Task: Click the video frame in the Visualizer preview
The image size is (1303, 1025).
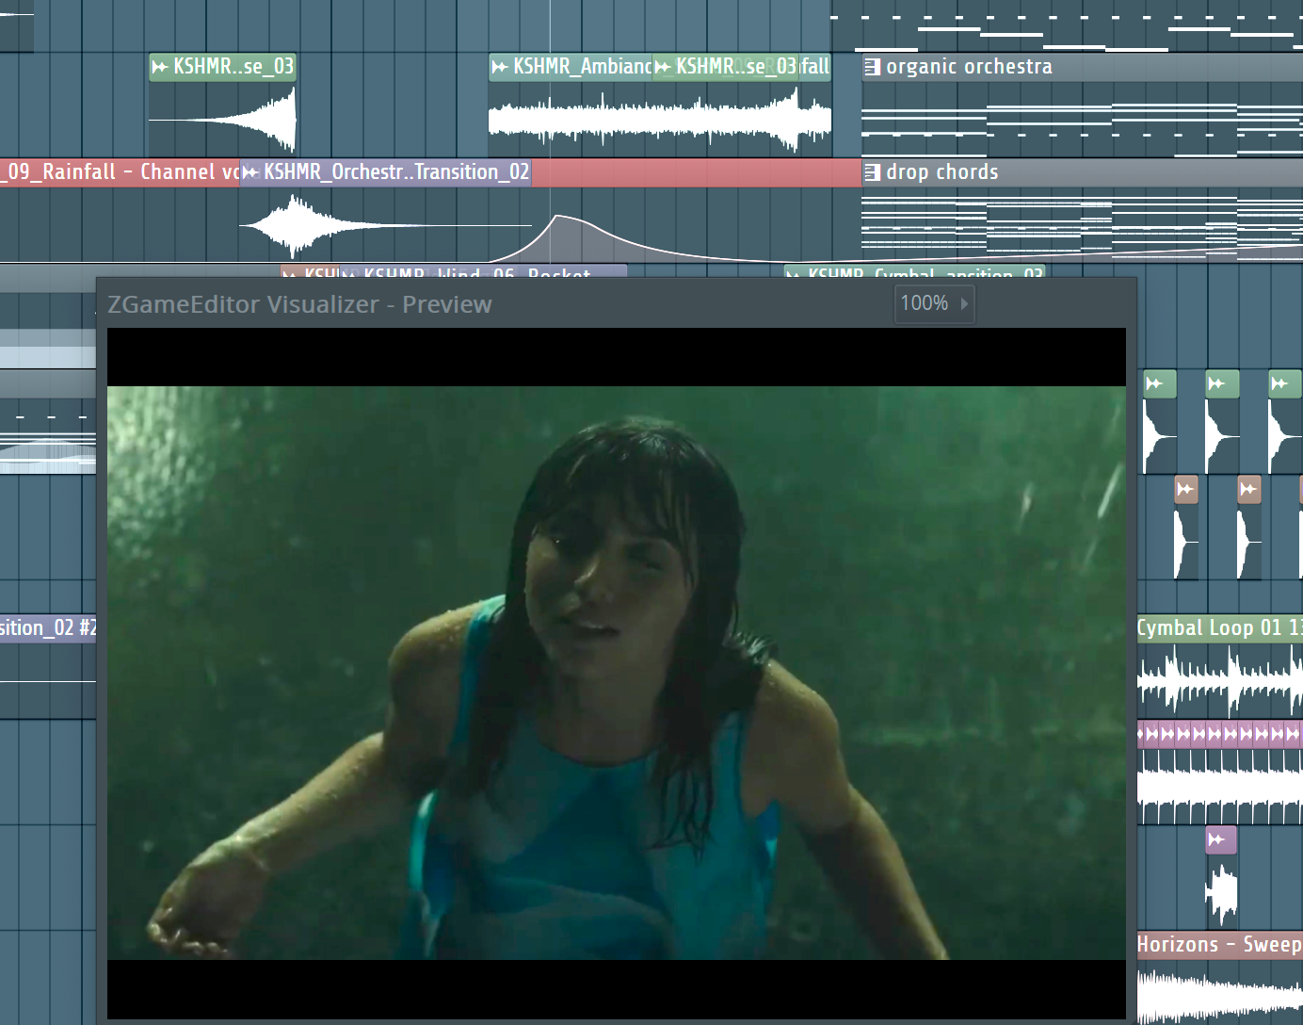Action: [x=616, y=673]
